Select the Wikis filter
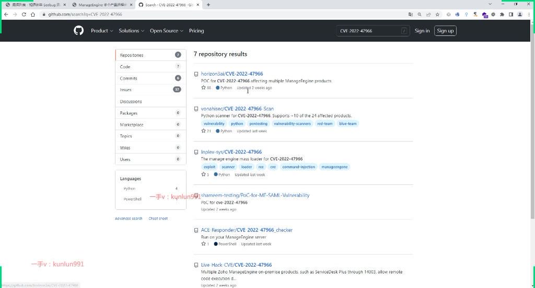535x288 pixels. tap(150, 148)
